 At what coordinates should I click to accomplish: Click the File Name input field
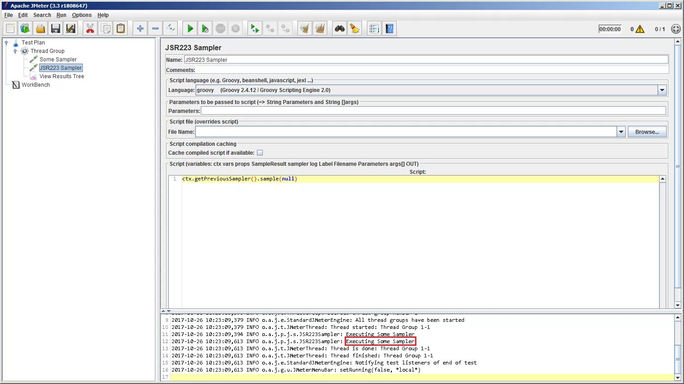406,132
